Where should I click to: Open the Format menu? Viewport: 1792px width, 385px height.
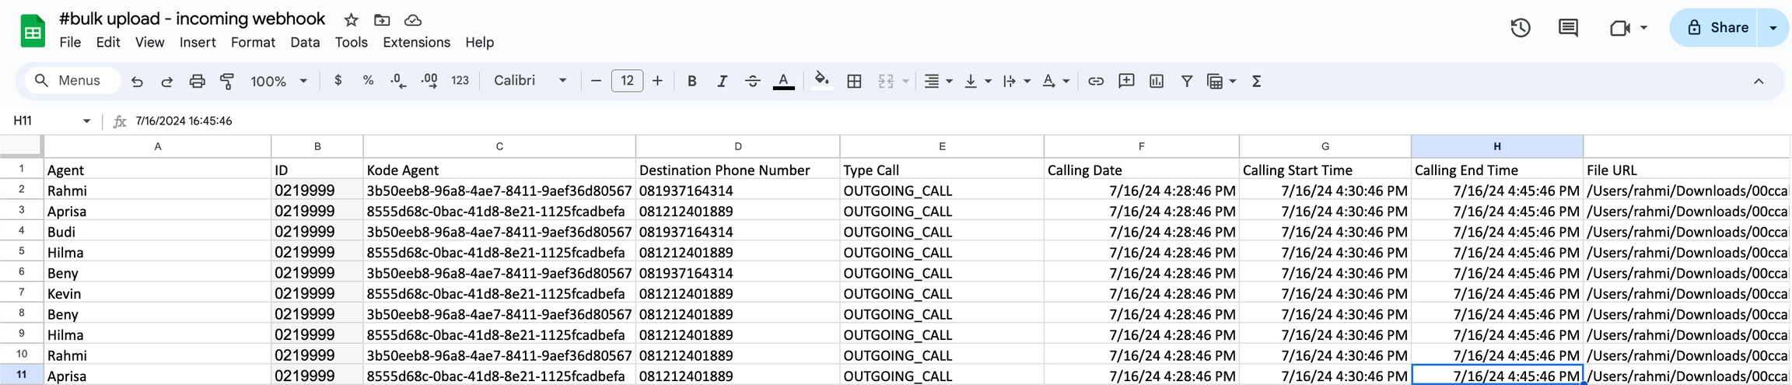coord(253,42)
